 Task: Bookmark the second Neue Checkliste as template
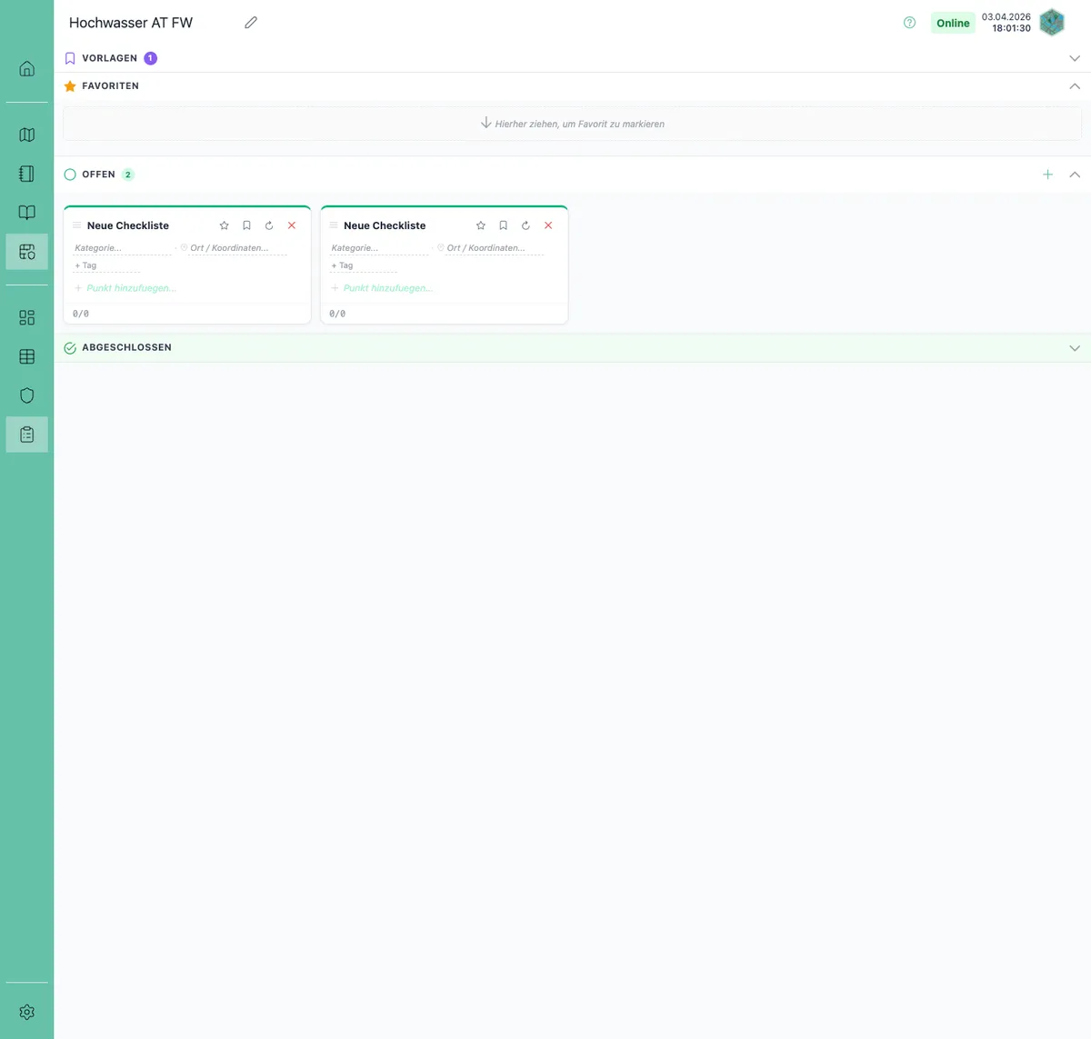click(x=503, y=225)
